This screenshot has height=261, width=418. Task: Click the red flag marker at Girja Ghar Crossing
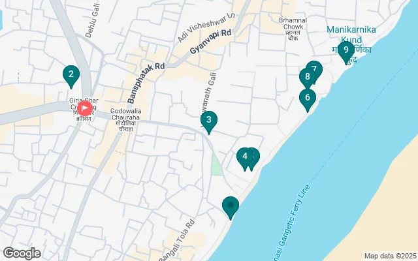click(x=85, y=108)
